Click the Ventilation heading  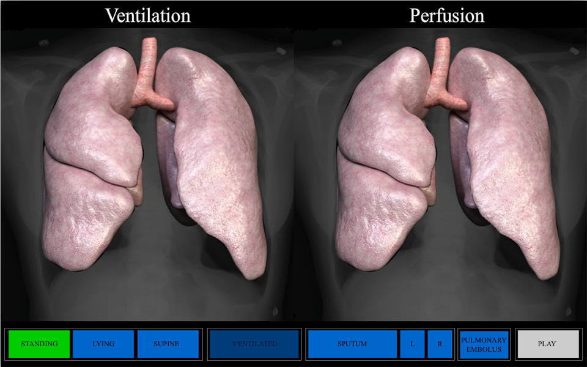tap(147, 15)
